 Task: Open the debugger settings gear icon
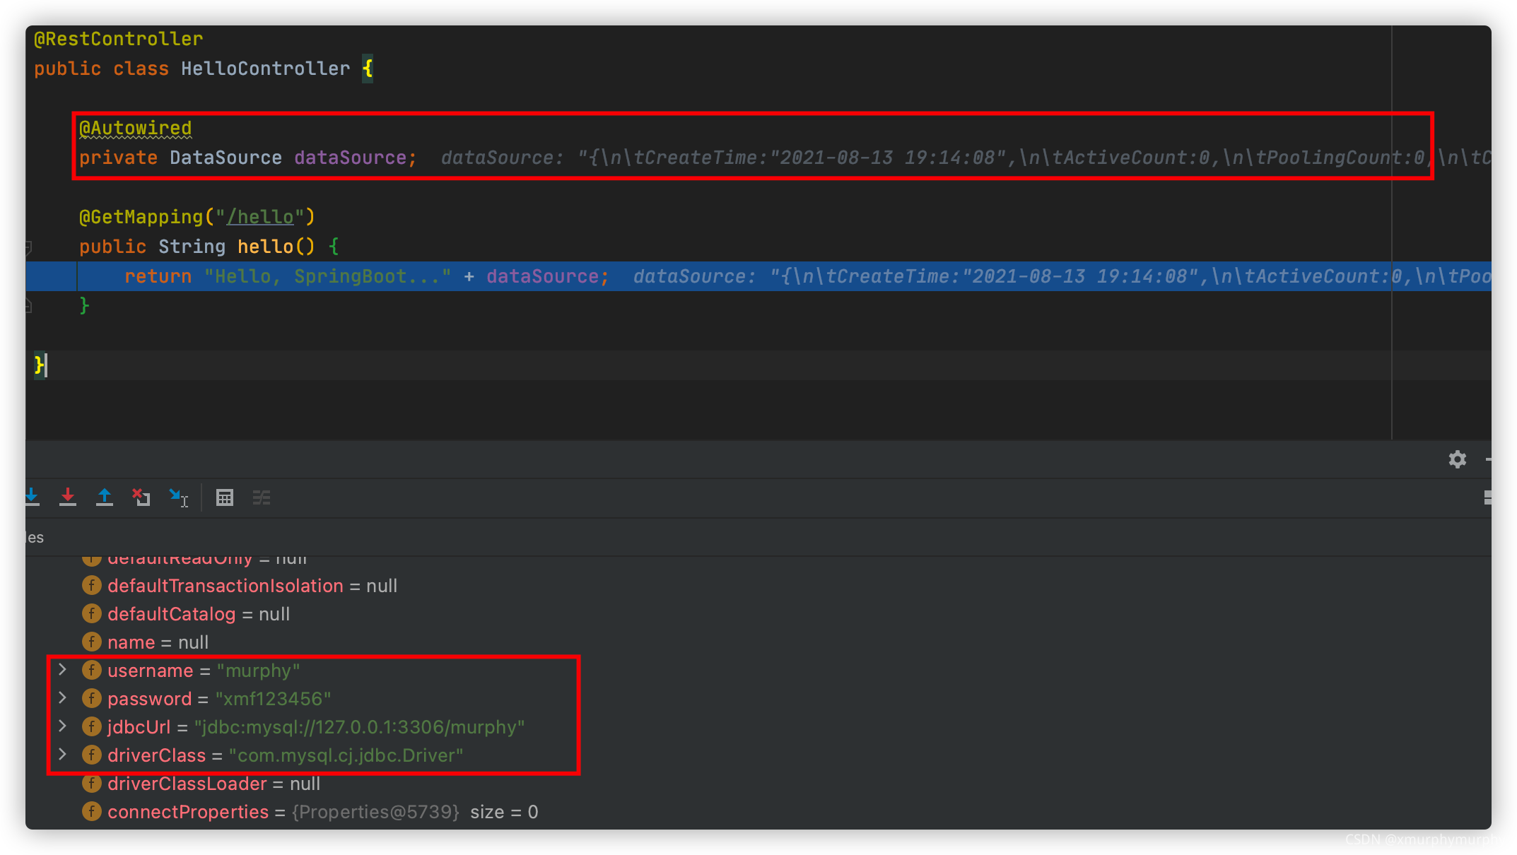(1457, 459)
